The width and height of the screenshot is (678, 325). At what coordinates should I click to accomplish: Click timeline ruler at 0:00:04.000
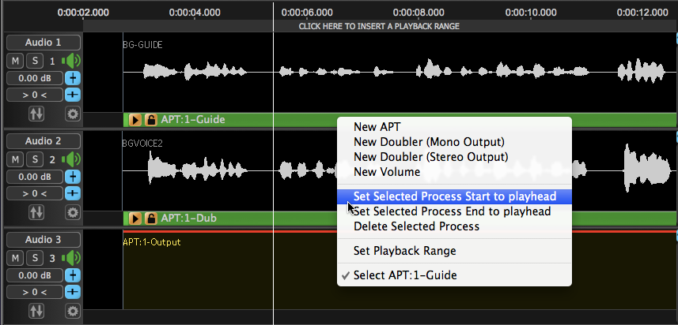(195, 13)
